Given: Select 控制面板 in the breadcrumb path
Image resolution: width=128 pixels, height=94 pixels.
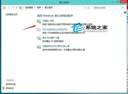Looking at the screenshot, I should [x=29, y=8].
